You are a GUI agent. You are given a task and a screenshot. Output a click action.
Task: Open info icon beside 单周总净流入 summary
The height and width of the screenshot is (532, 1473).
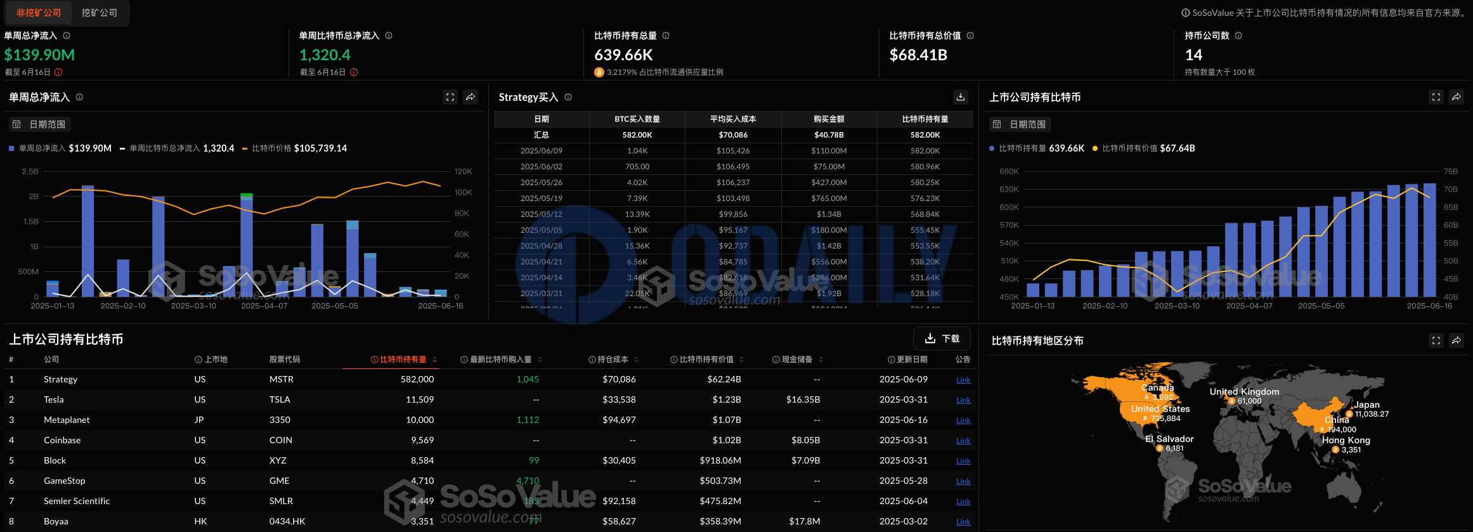tap(67, 36)
